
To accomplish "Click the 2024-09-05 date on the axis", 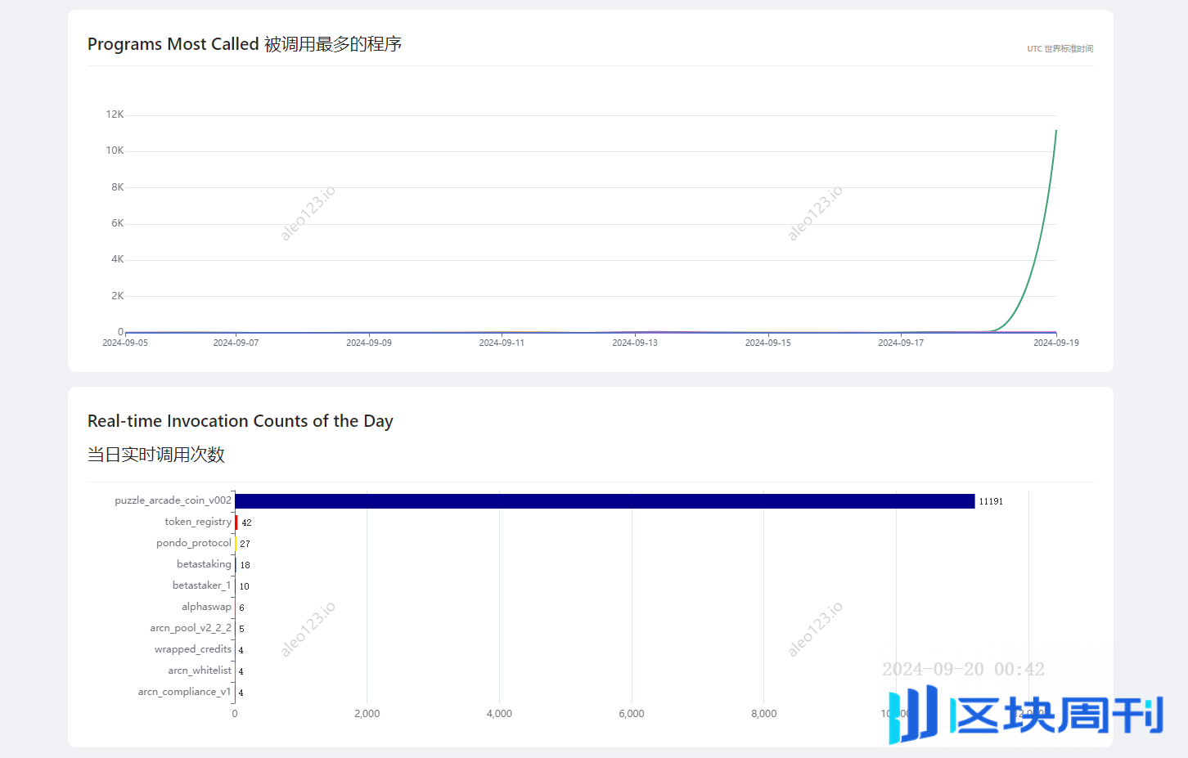I will [x=125, y=343].
